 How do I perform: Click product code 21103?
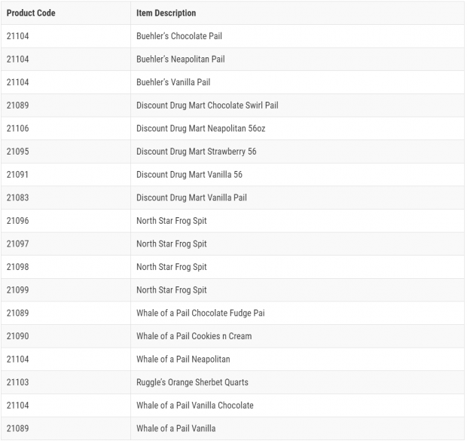tap(18, 382)
